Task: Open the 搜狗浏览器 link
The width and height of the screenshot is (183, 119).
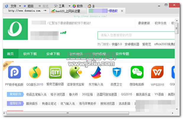Action: coord(108,104)
